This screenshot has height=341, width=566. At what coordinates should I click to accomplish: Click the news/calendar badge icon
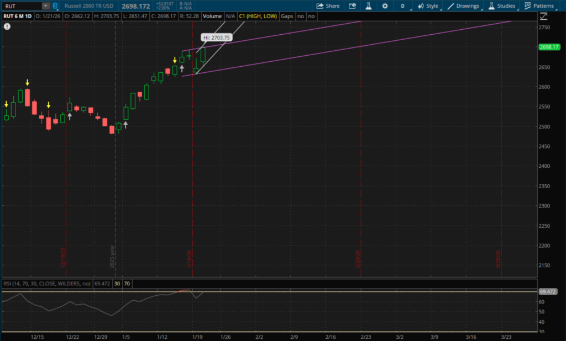pos(353,6)
